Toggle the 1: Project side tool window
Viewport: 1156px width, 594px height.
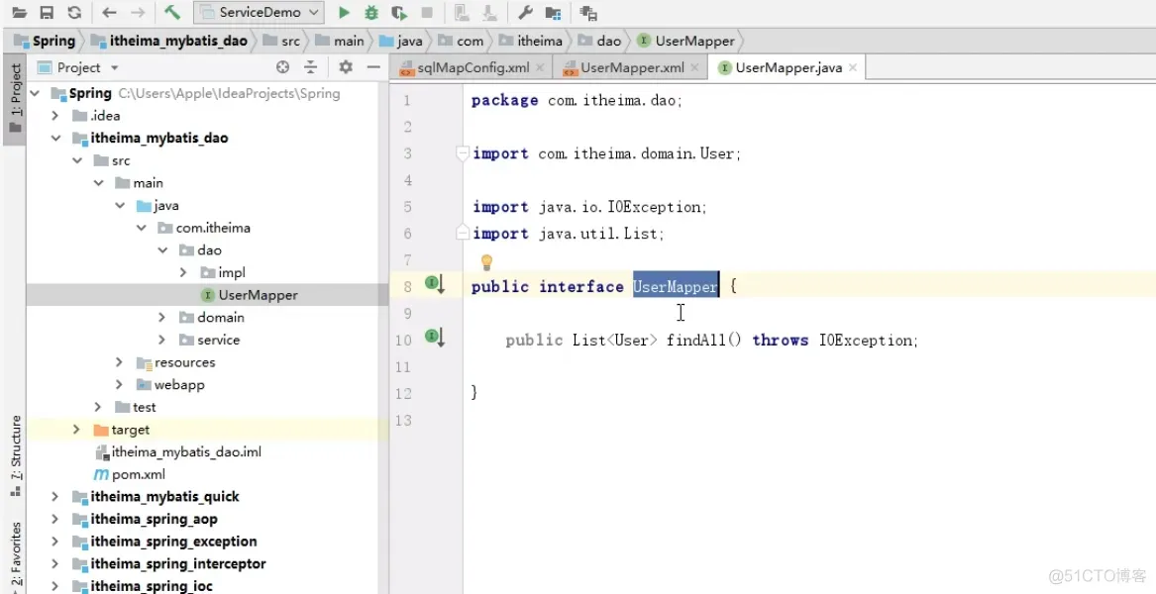[14, 99]
